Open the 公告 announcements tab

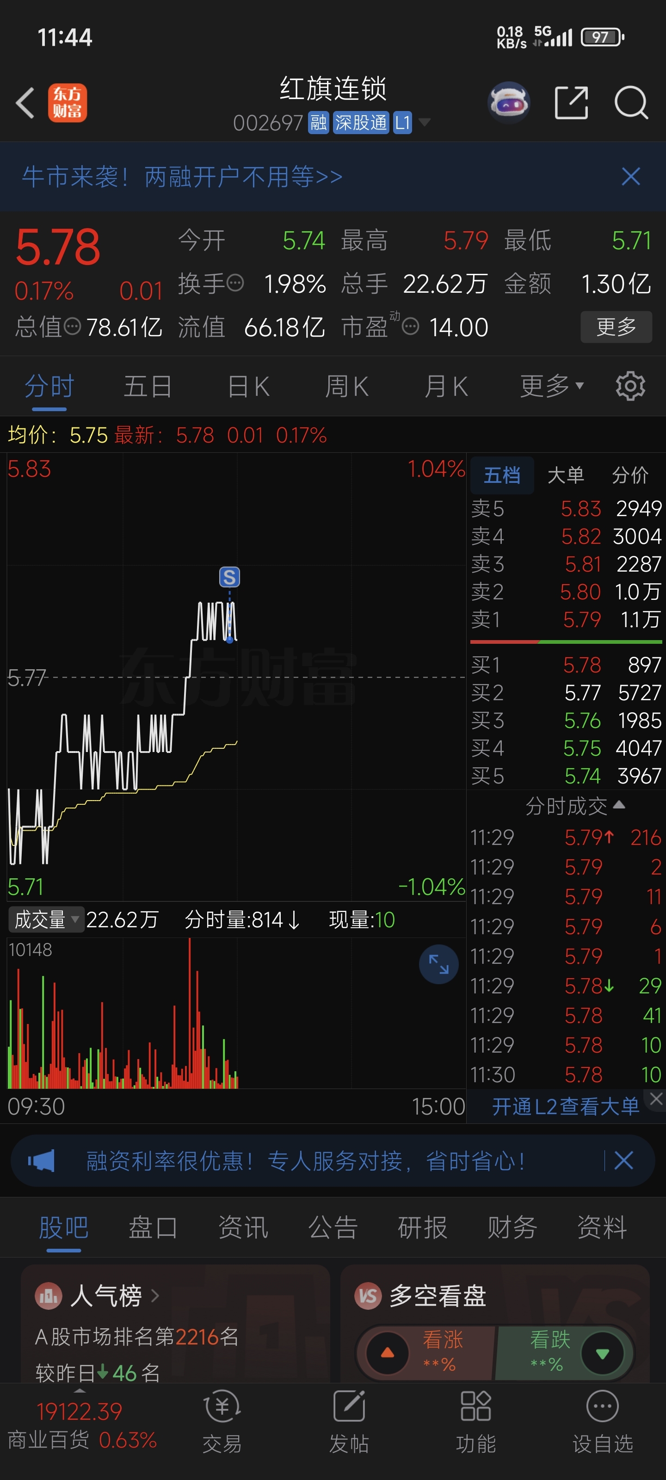pyautogui.click(x=333, y=1227)
